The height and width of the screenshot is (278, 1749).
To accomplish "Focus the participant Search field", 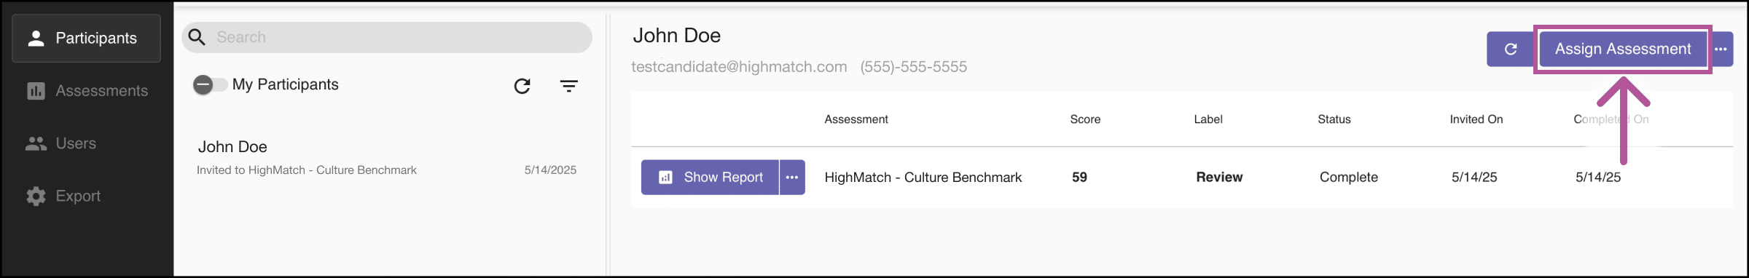I will tap(387, 37).
